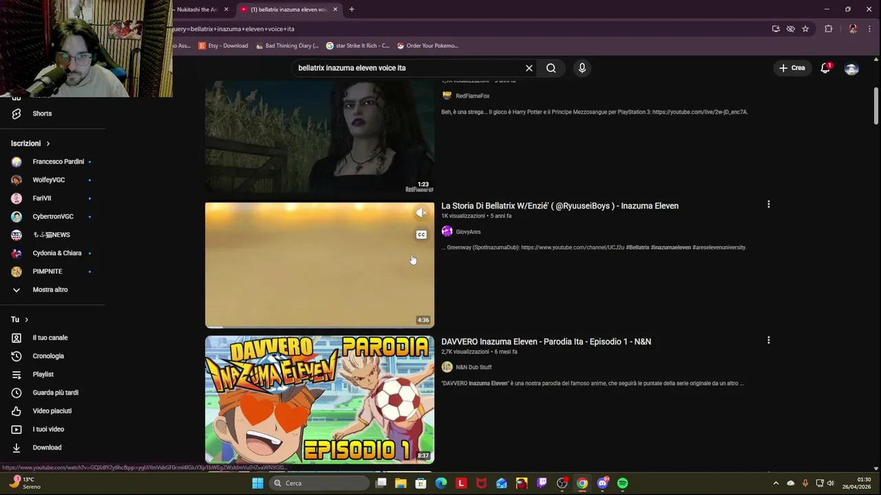This screenshot has height=495, width=881.
Task: Open DAVVERO Inazuma Eleven Parodia video title
Action: pyautogui.click(x=546, y=342)
